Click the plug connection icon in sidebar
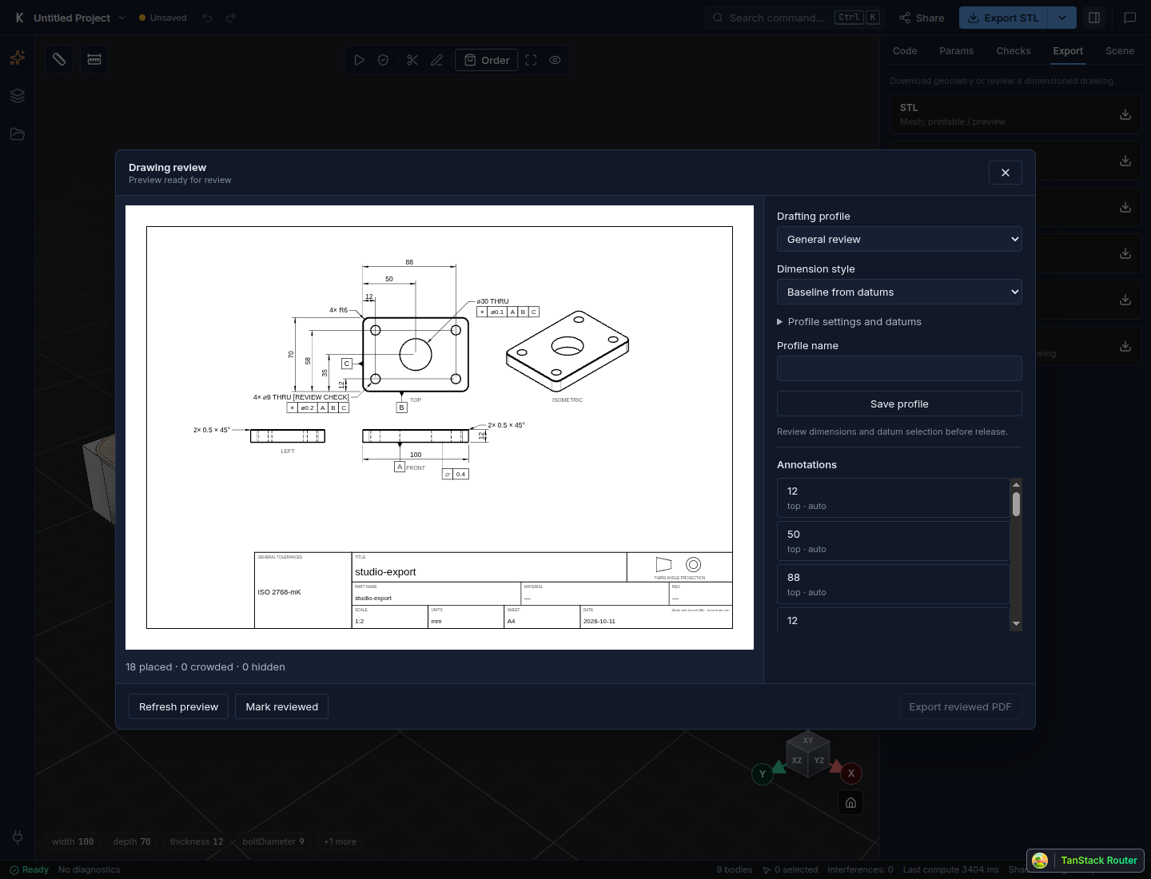The width and height of the screenshot is (1151, 879). point(18,837)
